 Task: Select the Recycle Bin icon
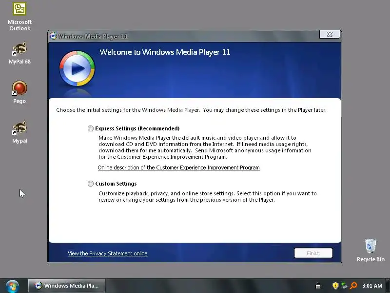pos(370,250)
